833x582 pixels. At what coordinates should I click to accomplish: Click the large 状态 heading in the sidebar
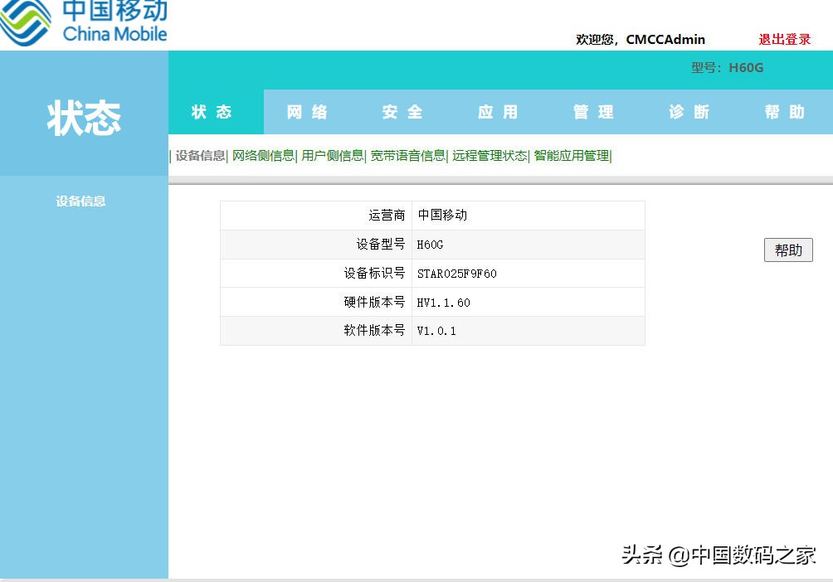[x=84, y=118]
